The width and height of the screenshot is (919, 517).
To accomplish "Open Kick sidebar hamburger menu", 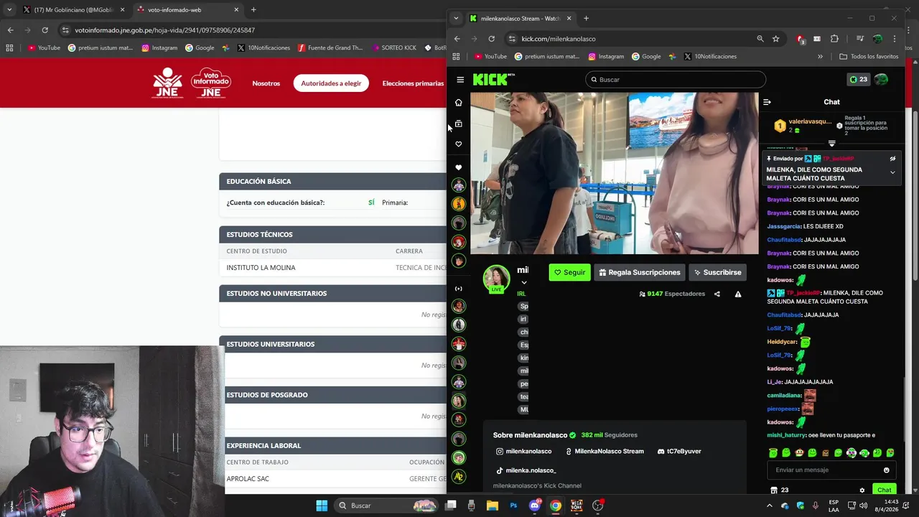I will (x=460, y=80).
